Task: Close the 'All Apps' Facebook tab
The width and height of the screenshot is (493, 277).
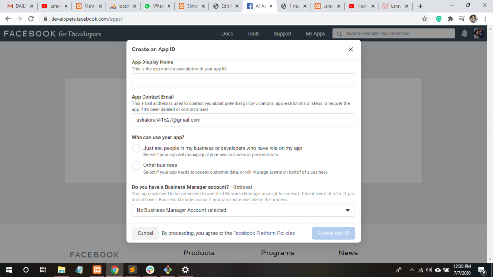Action: (x=271, y=6)
